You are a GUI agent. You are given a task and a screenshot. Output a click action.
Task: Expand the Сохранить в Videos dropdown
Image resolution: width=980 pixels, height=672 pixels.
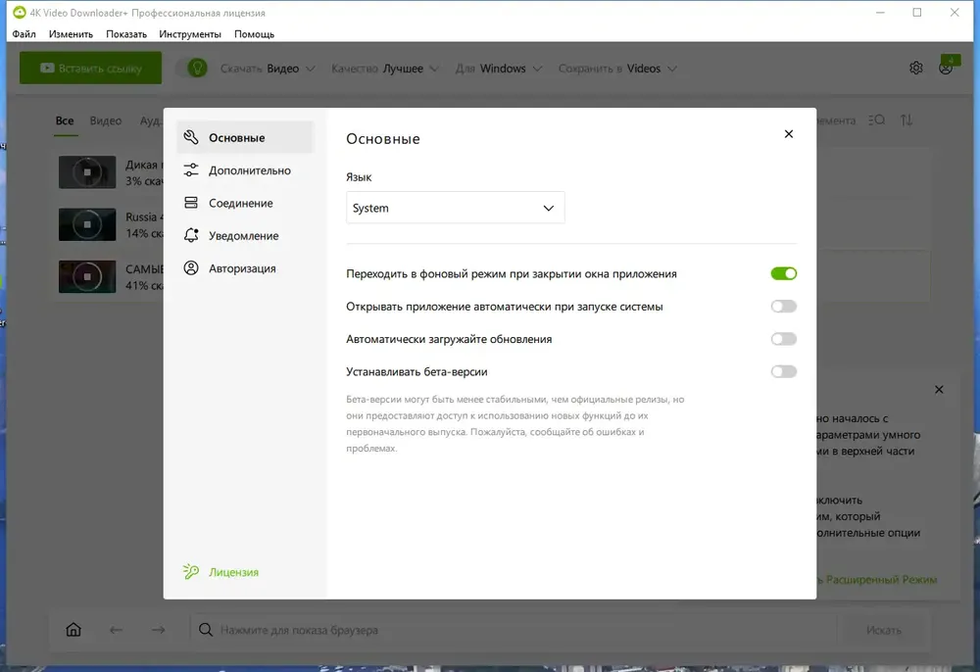[x=617, y=69]
